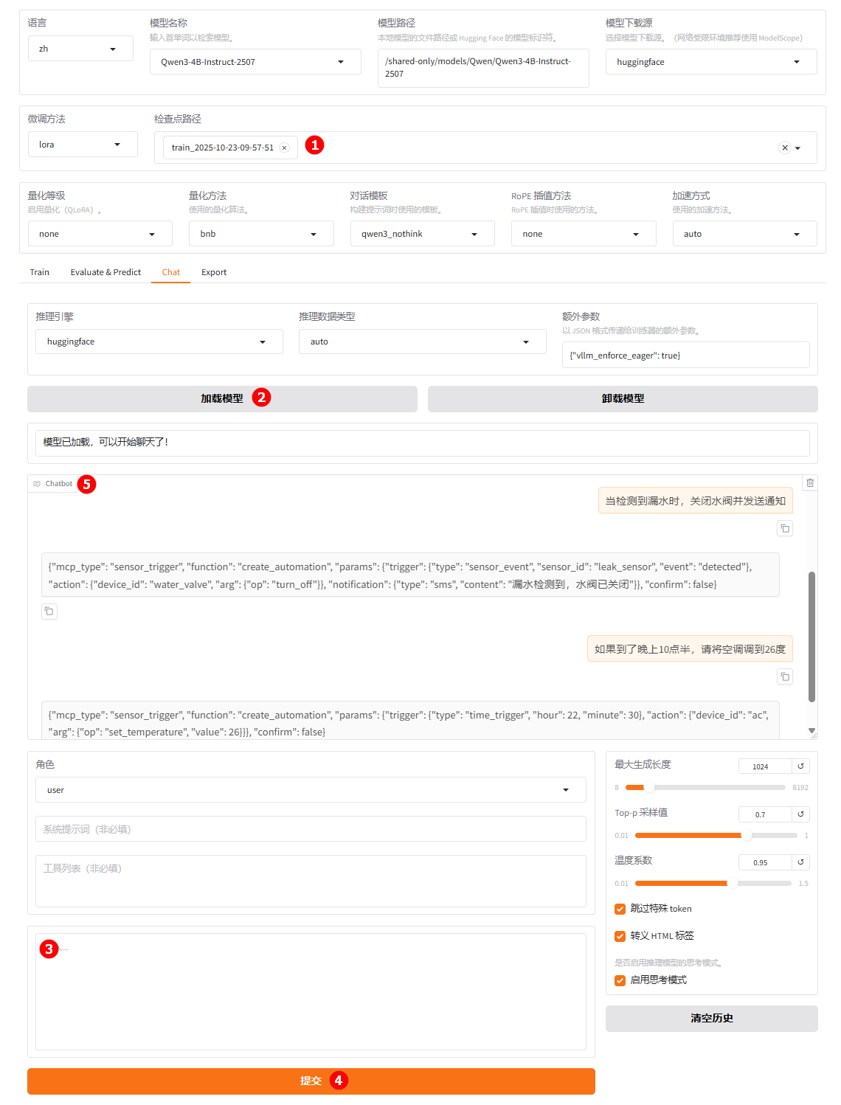
Task: Click the orange submit button
Action: click(x=311, y=1081)
